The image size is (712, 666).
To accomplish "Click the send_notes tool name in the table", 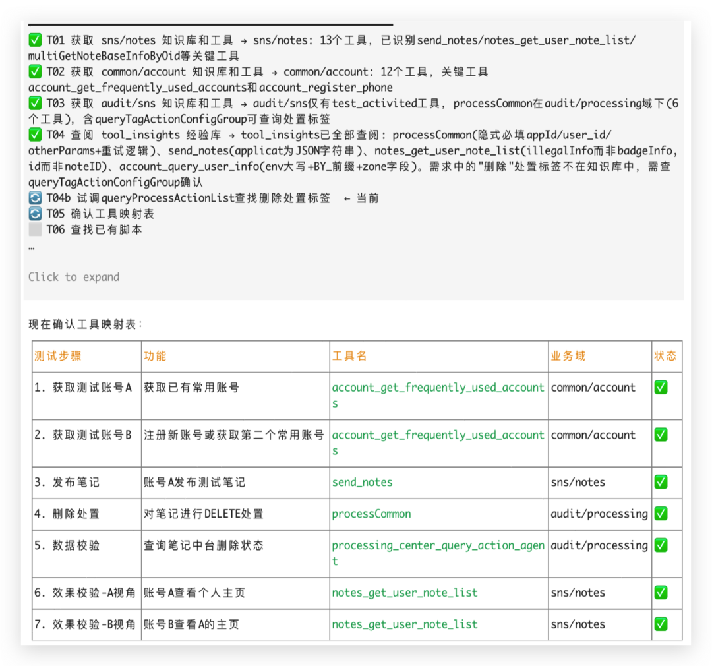I will (x=363, y=483).
